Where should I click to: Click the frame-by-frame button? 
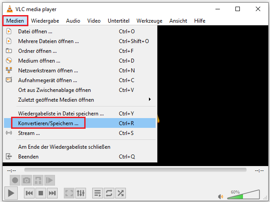tap(50, 180)
